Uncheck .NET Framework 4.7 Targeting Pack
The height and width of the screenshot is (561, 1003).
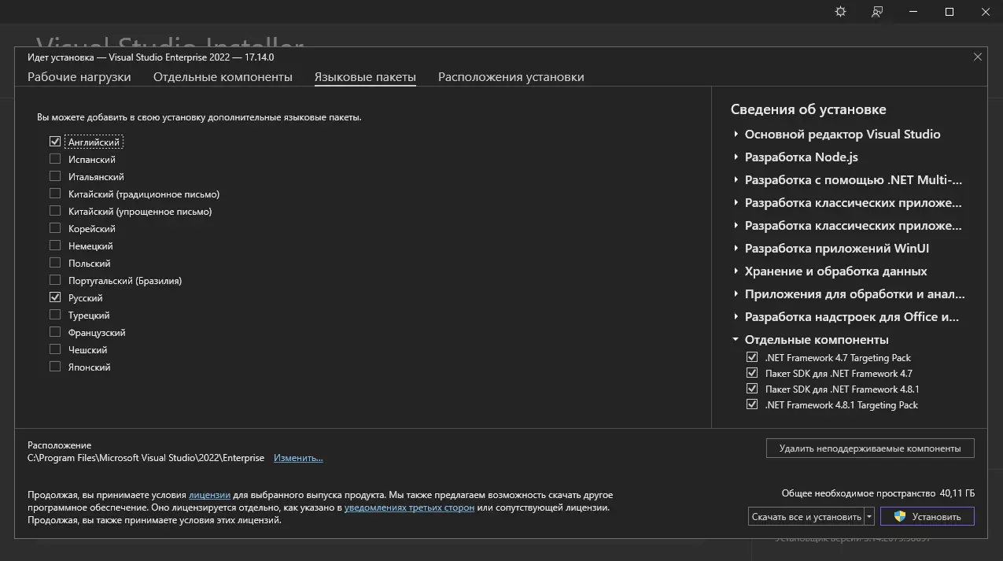click(752, 358)
